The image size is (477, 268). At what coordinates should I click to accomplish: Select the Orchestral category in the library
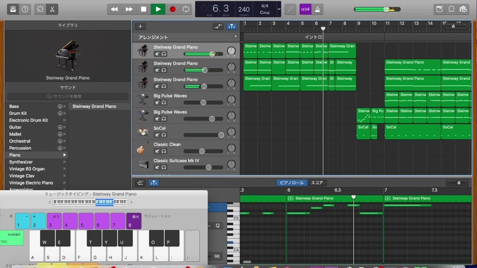pyautogui.click(x=20, y=141)
